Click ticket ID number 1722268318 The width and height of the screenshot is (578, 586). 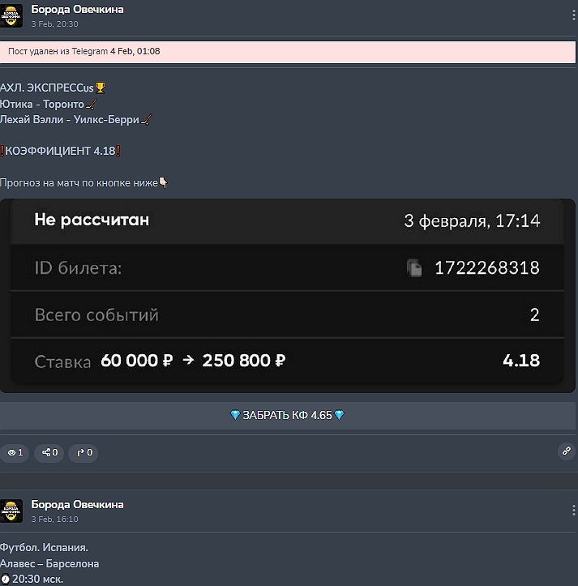pyautogui.click(x=487, y=268)
